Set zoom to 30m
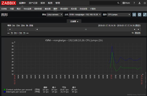Viewport: 147px width, 96px height. [23, 25]
